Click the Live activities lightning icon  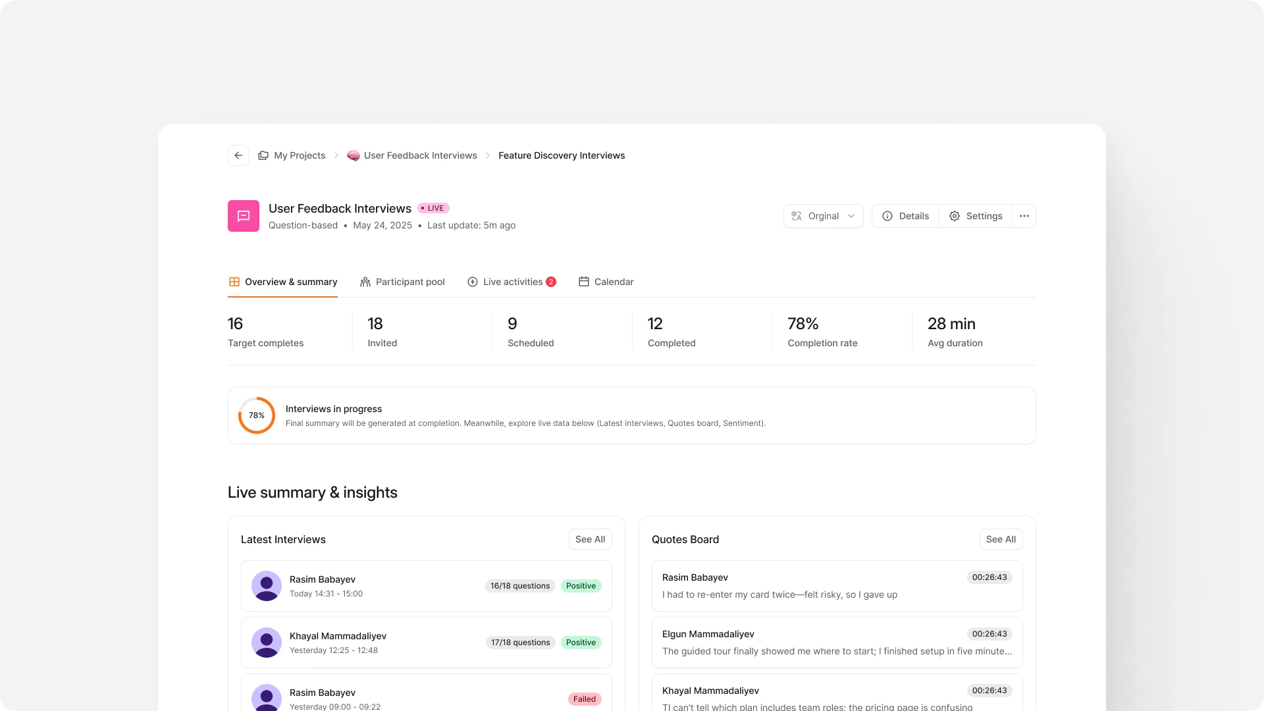coord(472,281)
